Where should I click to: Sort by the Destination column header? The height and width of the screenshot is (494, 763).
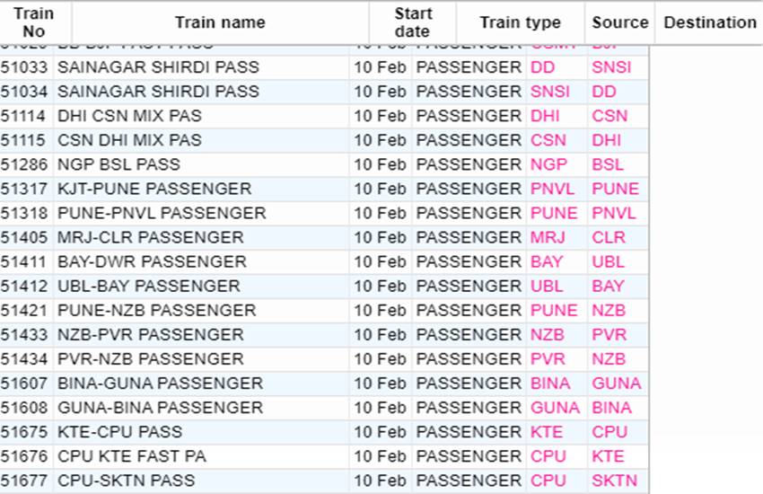710,22
